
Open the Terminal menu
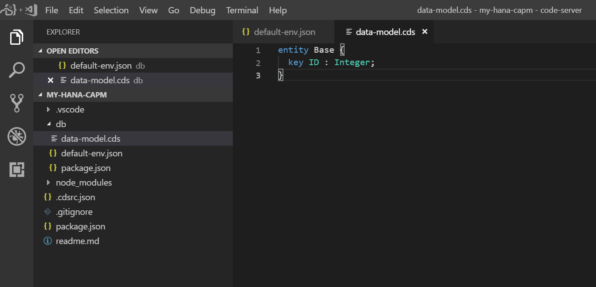(242, 10)
